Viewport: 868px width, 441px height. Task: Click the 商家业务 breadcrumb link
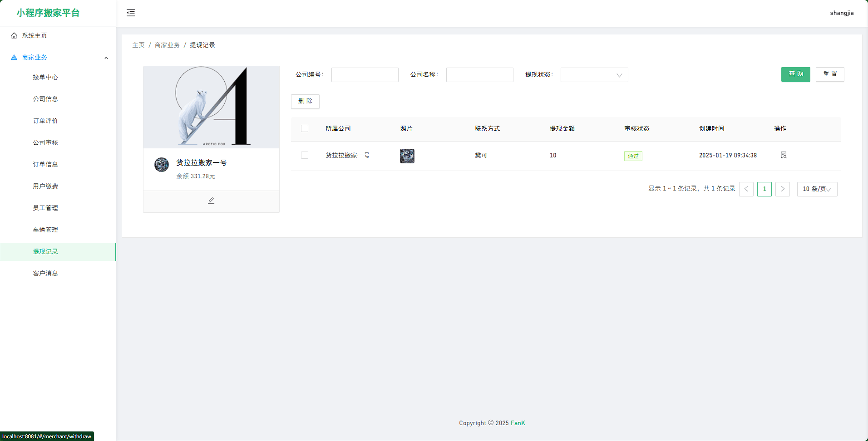(167, 45)
